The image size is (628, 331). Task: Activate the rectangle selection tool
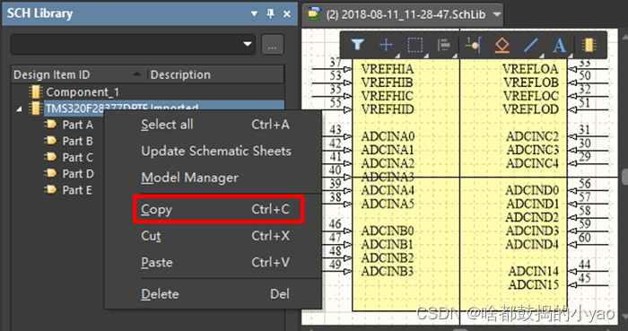click(414, 45)
